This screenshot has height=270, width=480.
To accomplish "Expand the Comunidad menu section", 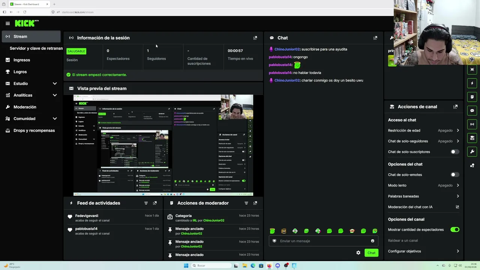I will pyautogui.click(x=55, y=118).
